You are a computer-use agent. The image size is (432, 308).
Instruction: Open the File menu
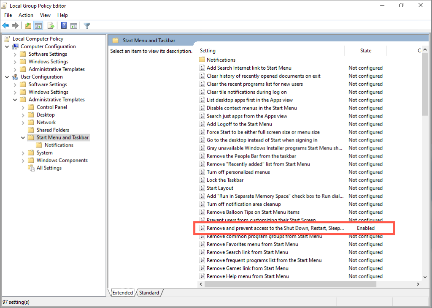tap(8, 15)
